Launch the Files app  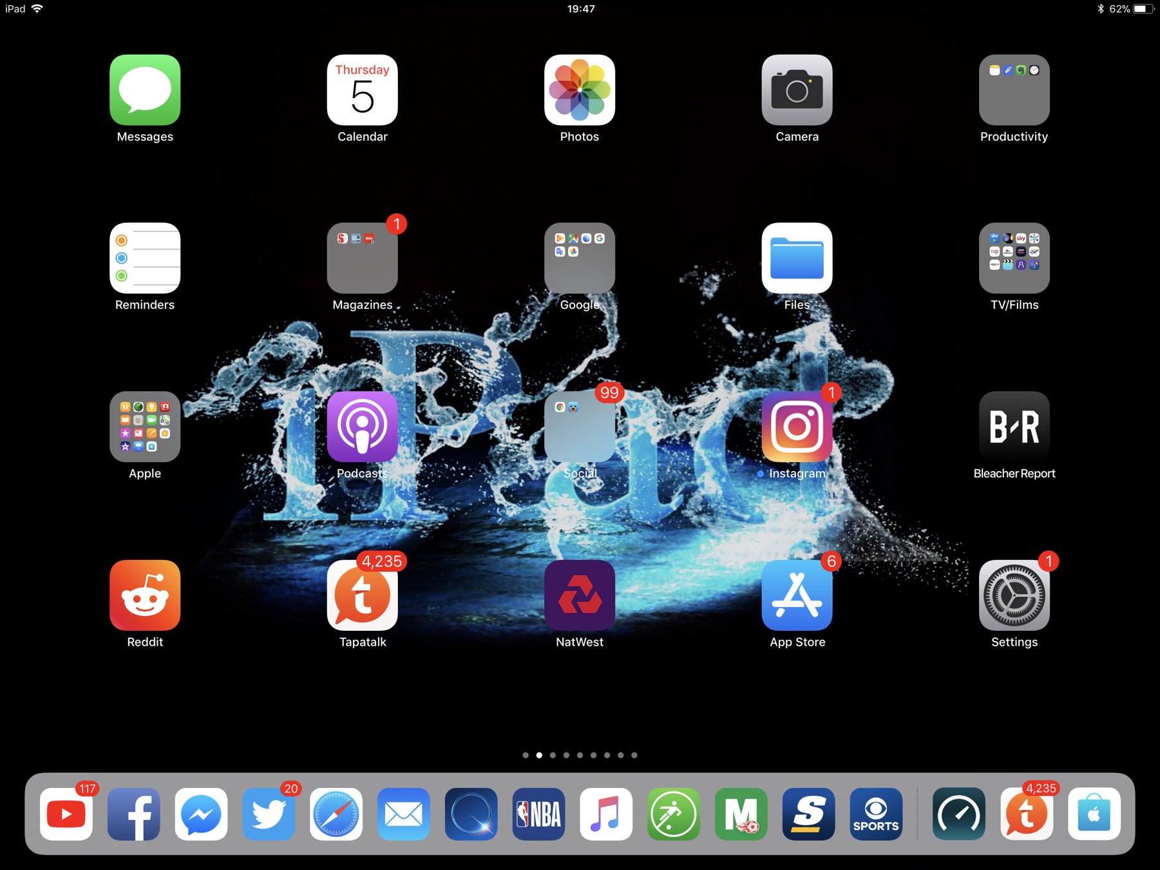797,258
